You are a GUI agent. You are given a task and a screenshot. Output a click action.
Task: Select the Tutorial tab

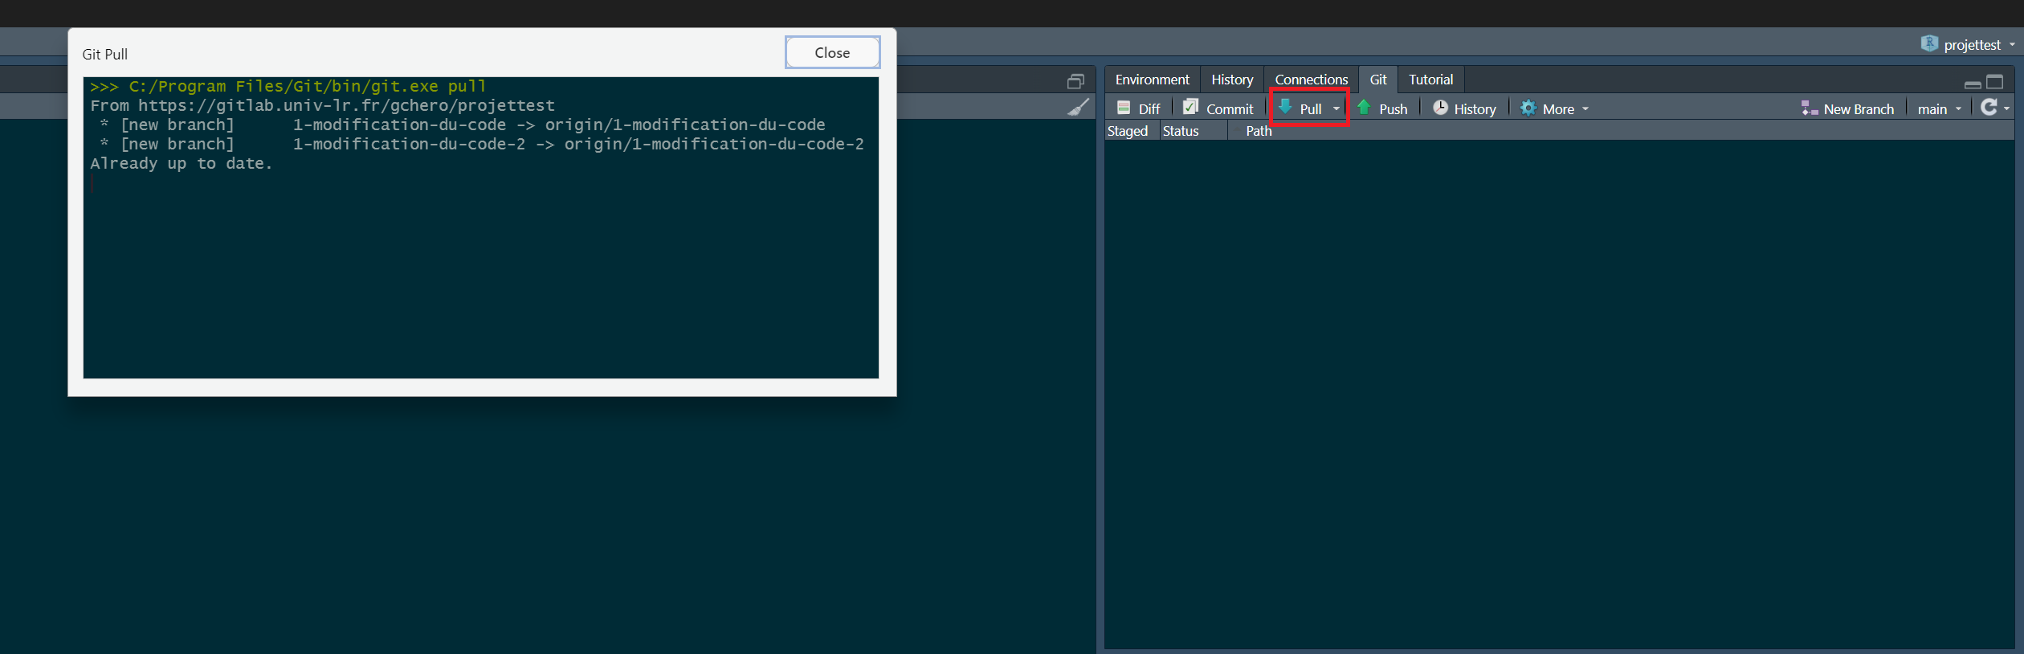point(1430,80)
